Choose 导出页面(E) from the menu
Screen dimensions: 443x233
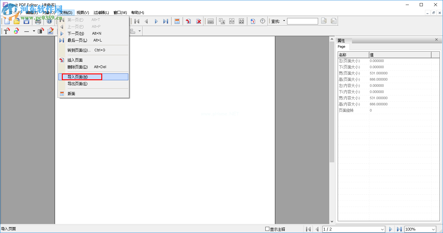tap(93, 84)
